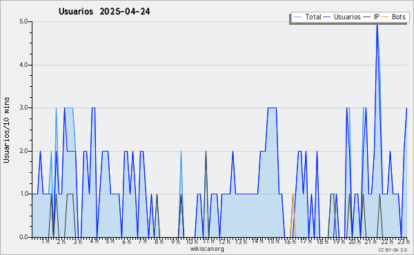
Task: Click the light blue Total legend line
Action: [x=297, y=17]
